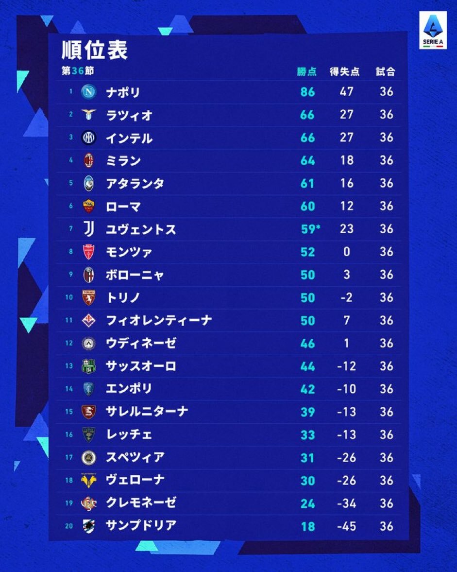The width and height of the screenshot is (457, 572).
Task: Click the Sampdoria club badge
Action: pyautogui.click(x=89, y=526)
